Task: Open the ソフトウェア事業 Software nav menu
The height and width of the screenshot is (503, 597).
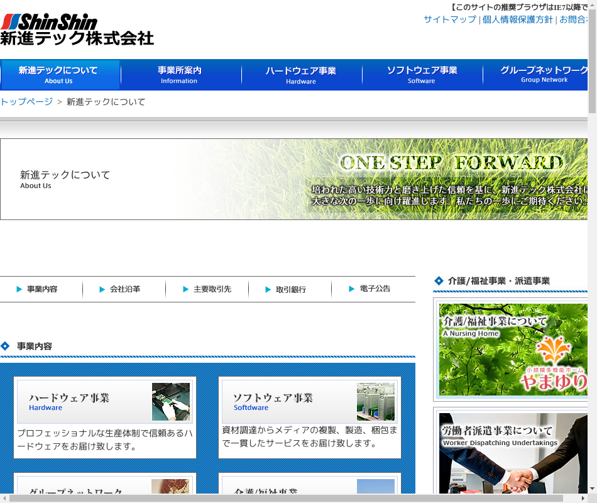Action: (x=422, y=75)
